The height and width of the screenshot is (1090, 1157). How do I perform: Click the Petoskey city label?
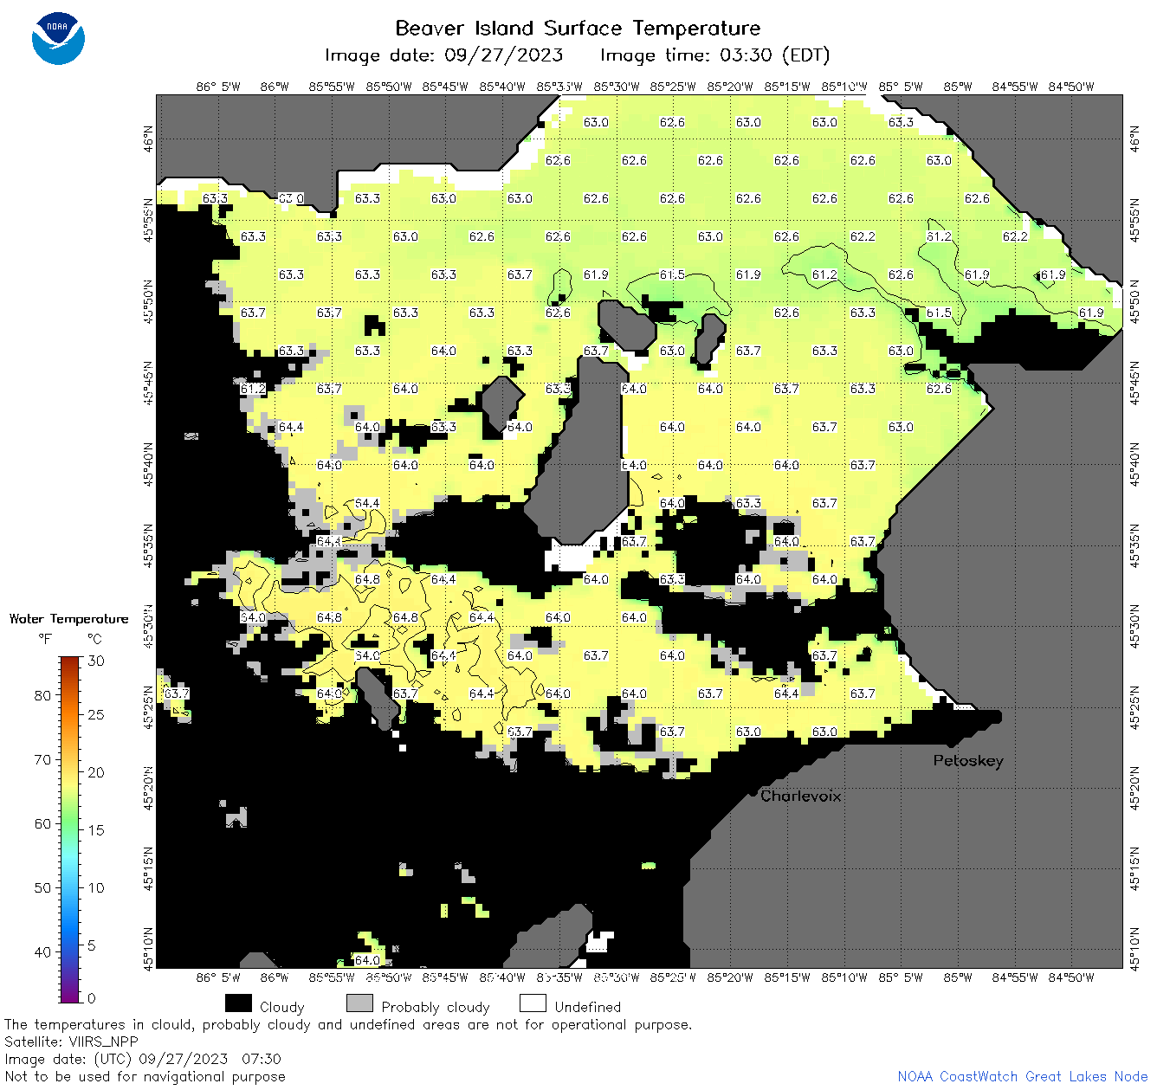[968, 761]
